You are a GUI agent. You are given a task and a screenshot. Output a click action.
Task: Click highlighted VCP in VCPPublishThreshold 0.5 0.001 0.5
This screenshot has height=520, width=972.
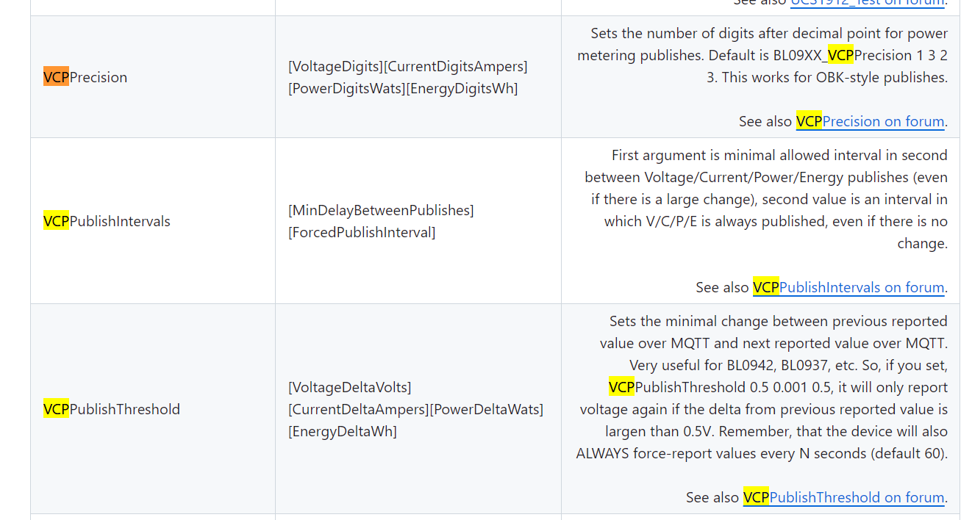[x=621, y=387]
